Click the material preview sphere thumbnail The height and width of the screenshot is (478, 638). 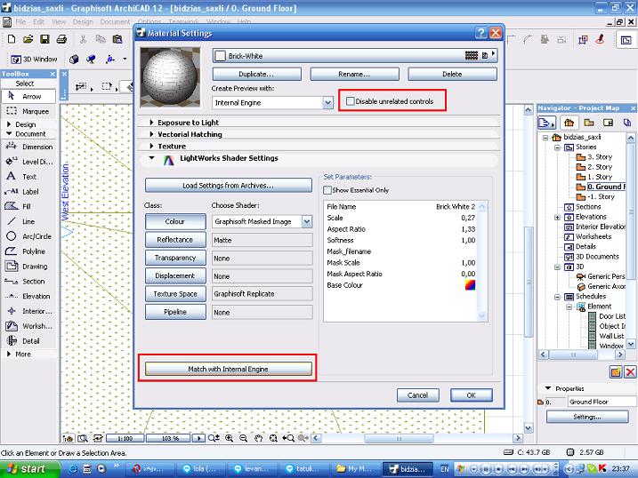[x=170, y=77]
